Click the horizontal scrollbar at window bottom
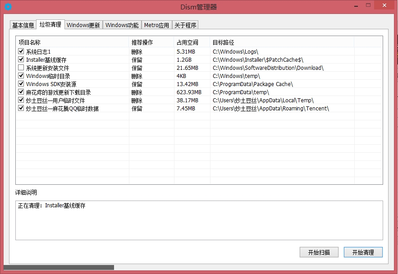Screen dimensions: 398x274 click(x=59, y=267)
